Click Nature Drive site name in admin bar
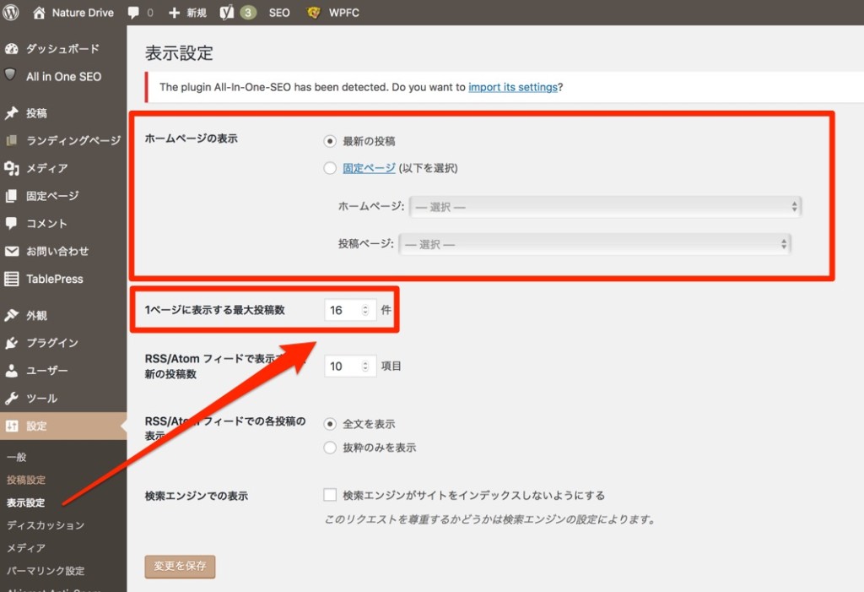Screen dimensions: 864x592 point(83,13)
